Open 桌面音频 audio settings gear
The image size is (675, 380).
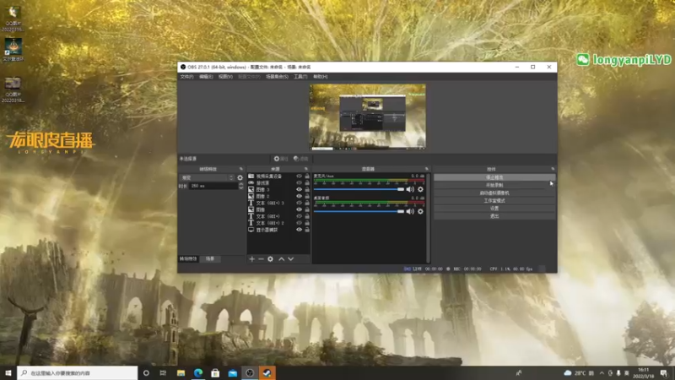[420, 212]
